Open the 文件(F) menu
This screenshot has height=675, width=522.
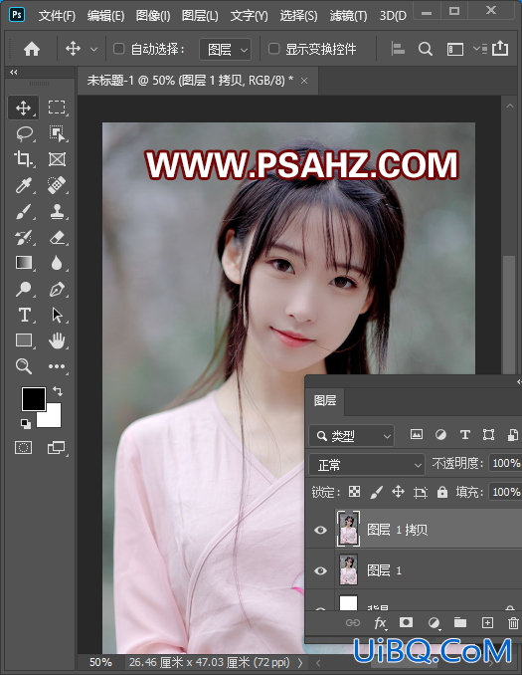tap(57, 16)
